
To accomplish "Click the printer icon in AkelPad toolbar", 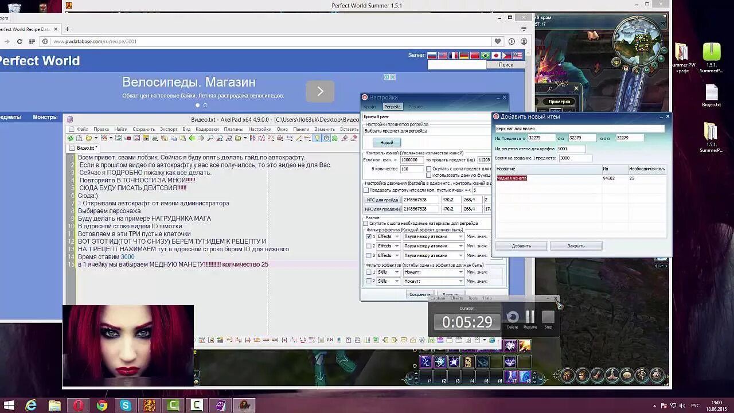I will click(x=155, y=138).
